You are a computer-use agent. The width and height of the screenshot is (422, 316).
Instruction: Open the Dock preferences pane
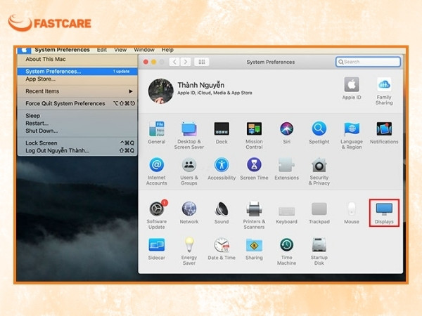[222, 133]
